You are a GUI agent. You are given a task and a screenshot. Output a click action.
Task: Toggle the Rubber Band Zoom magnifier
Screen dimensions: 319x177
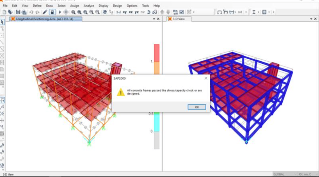tap(73, 12)
